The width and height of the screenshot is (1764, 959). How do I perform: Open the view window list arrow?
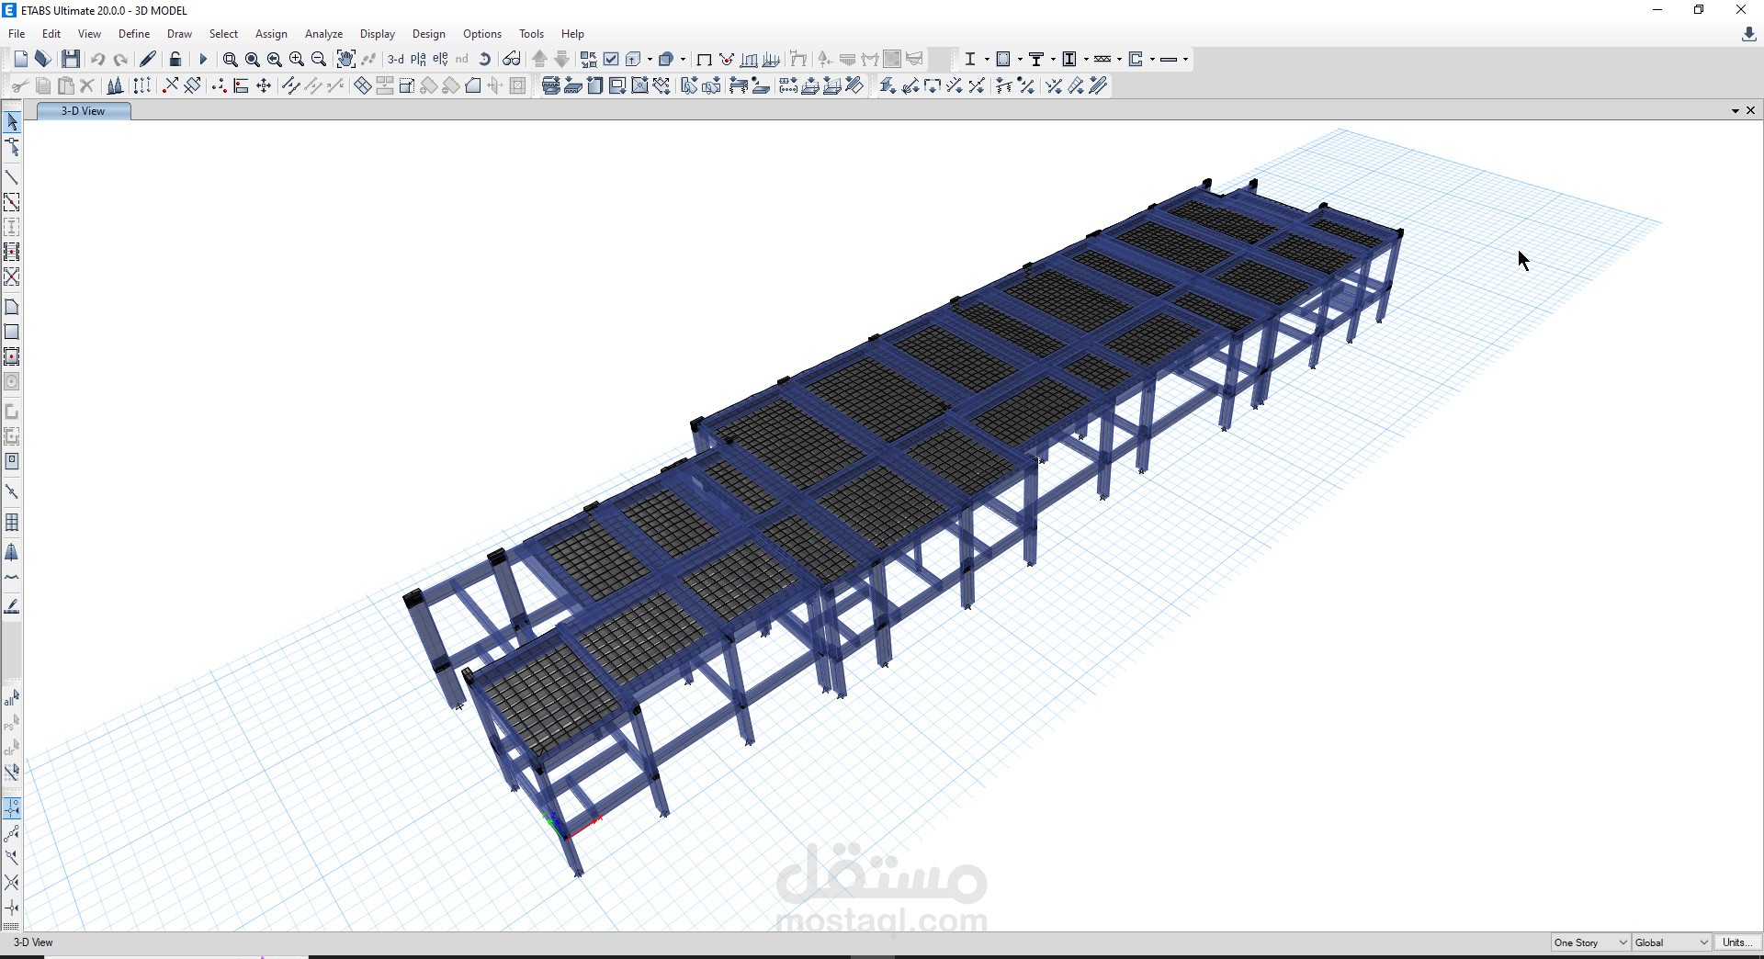(1736, 110)
